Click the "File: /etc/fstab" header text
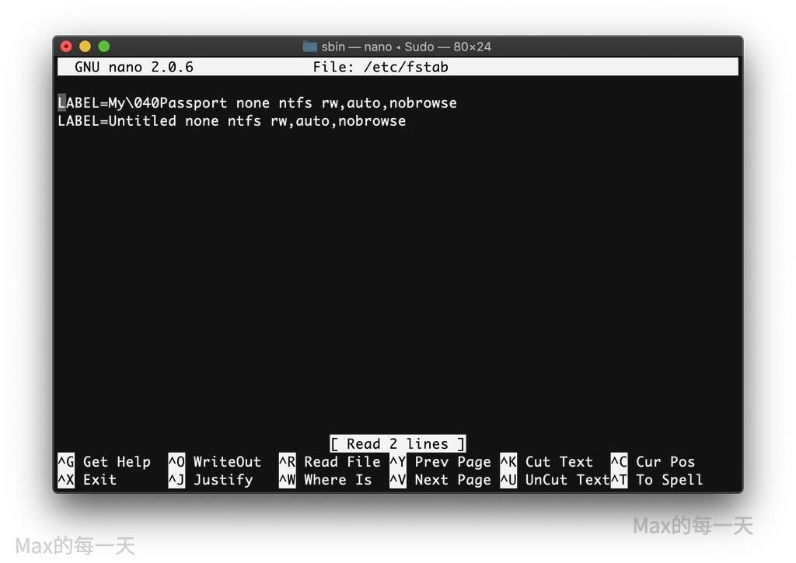This screenshot has height=563, width=796. [380, 68]
